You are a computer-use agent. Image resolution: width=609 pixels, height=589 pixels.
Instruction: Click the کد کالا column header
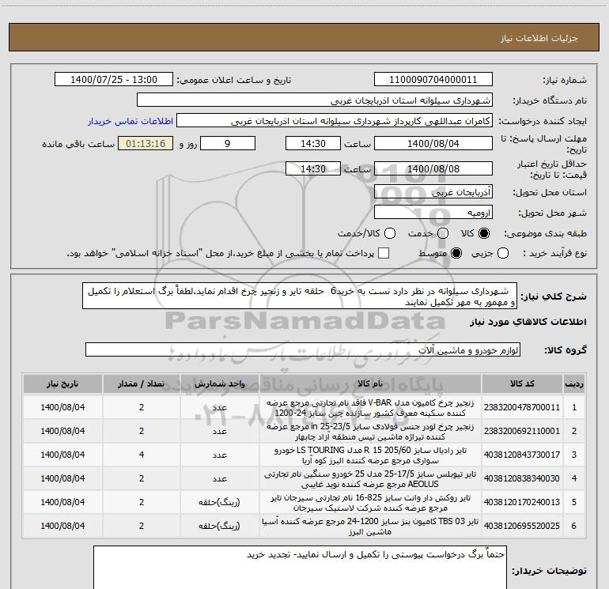coord(522,383)
